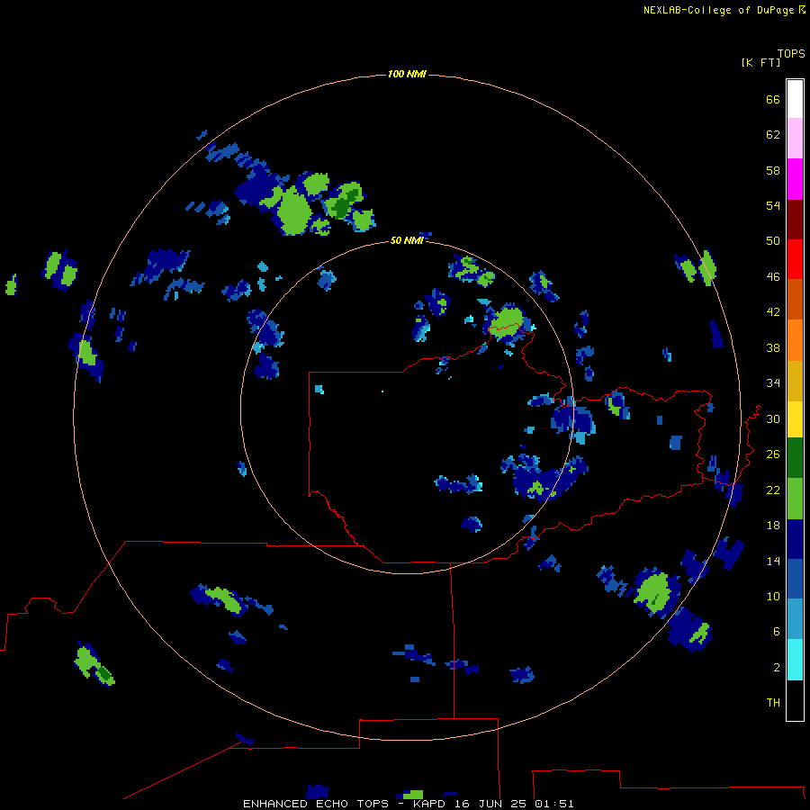The image size is (810, 810).
Task: Click the dark red swatch between 50 and 54
Action: pos(795,220)
